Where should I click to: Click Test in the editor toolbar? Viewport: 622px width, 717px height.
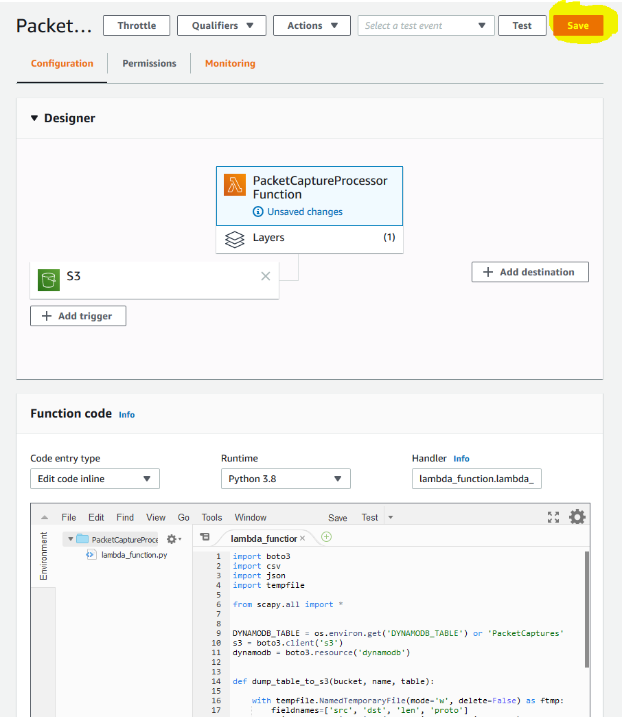(x=370, y=517)
